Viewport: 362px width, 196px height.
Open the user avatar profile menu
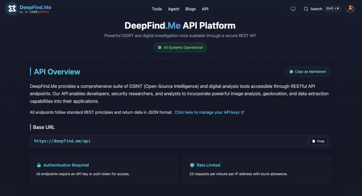pos(350,8)
